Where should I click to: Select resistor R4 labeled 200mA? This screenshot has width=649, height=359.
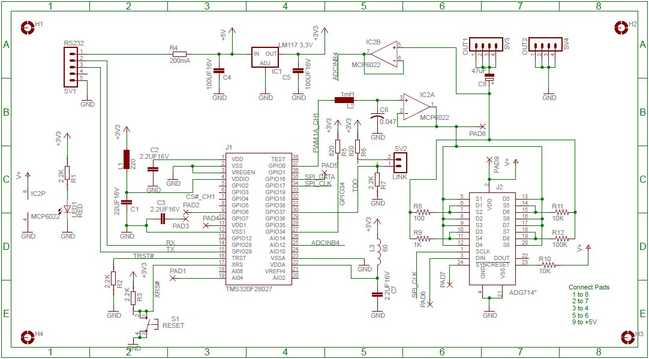click(x=179, y=54)
